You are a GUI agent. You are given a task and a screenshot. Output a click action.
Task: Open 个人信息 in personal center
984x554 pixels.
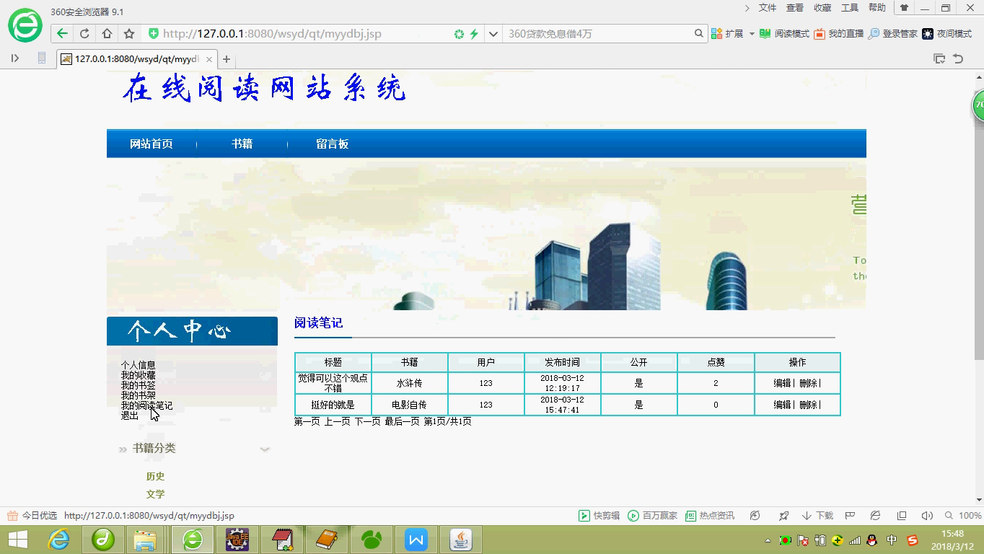pos(138,365)
